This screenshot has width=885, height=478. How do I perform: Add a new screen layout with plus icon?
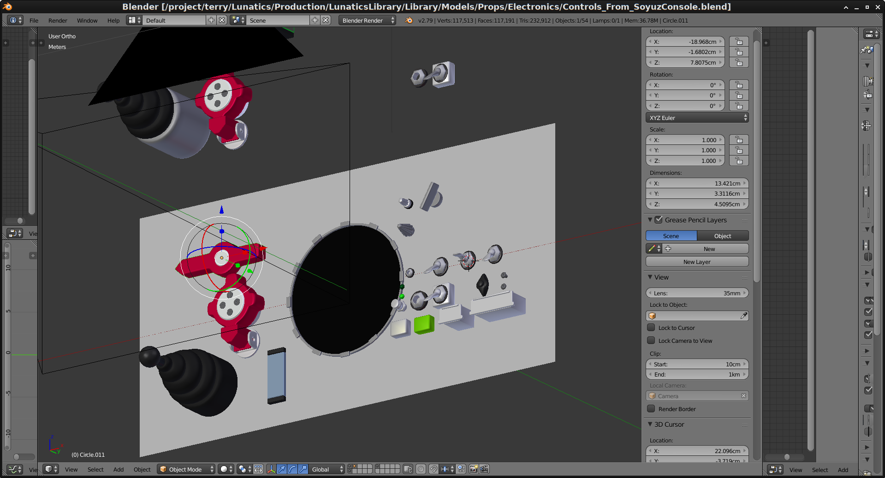pos(211,20)
